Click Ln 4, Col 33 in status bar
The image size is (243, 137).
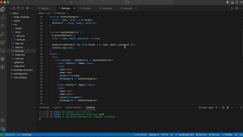click(x=140, y=135)
